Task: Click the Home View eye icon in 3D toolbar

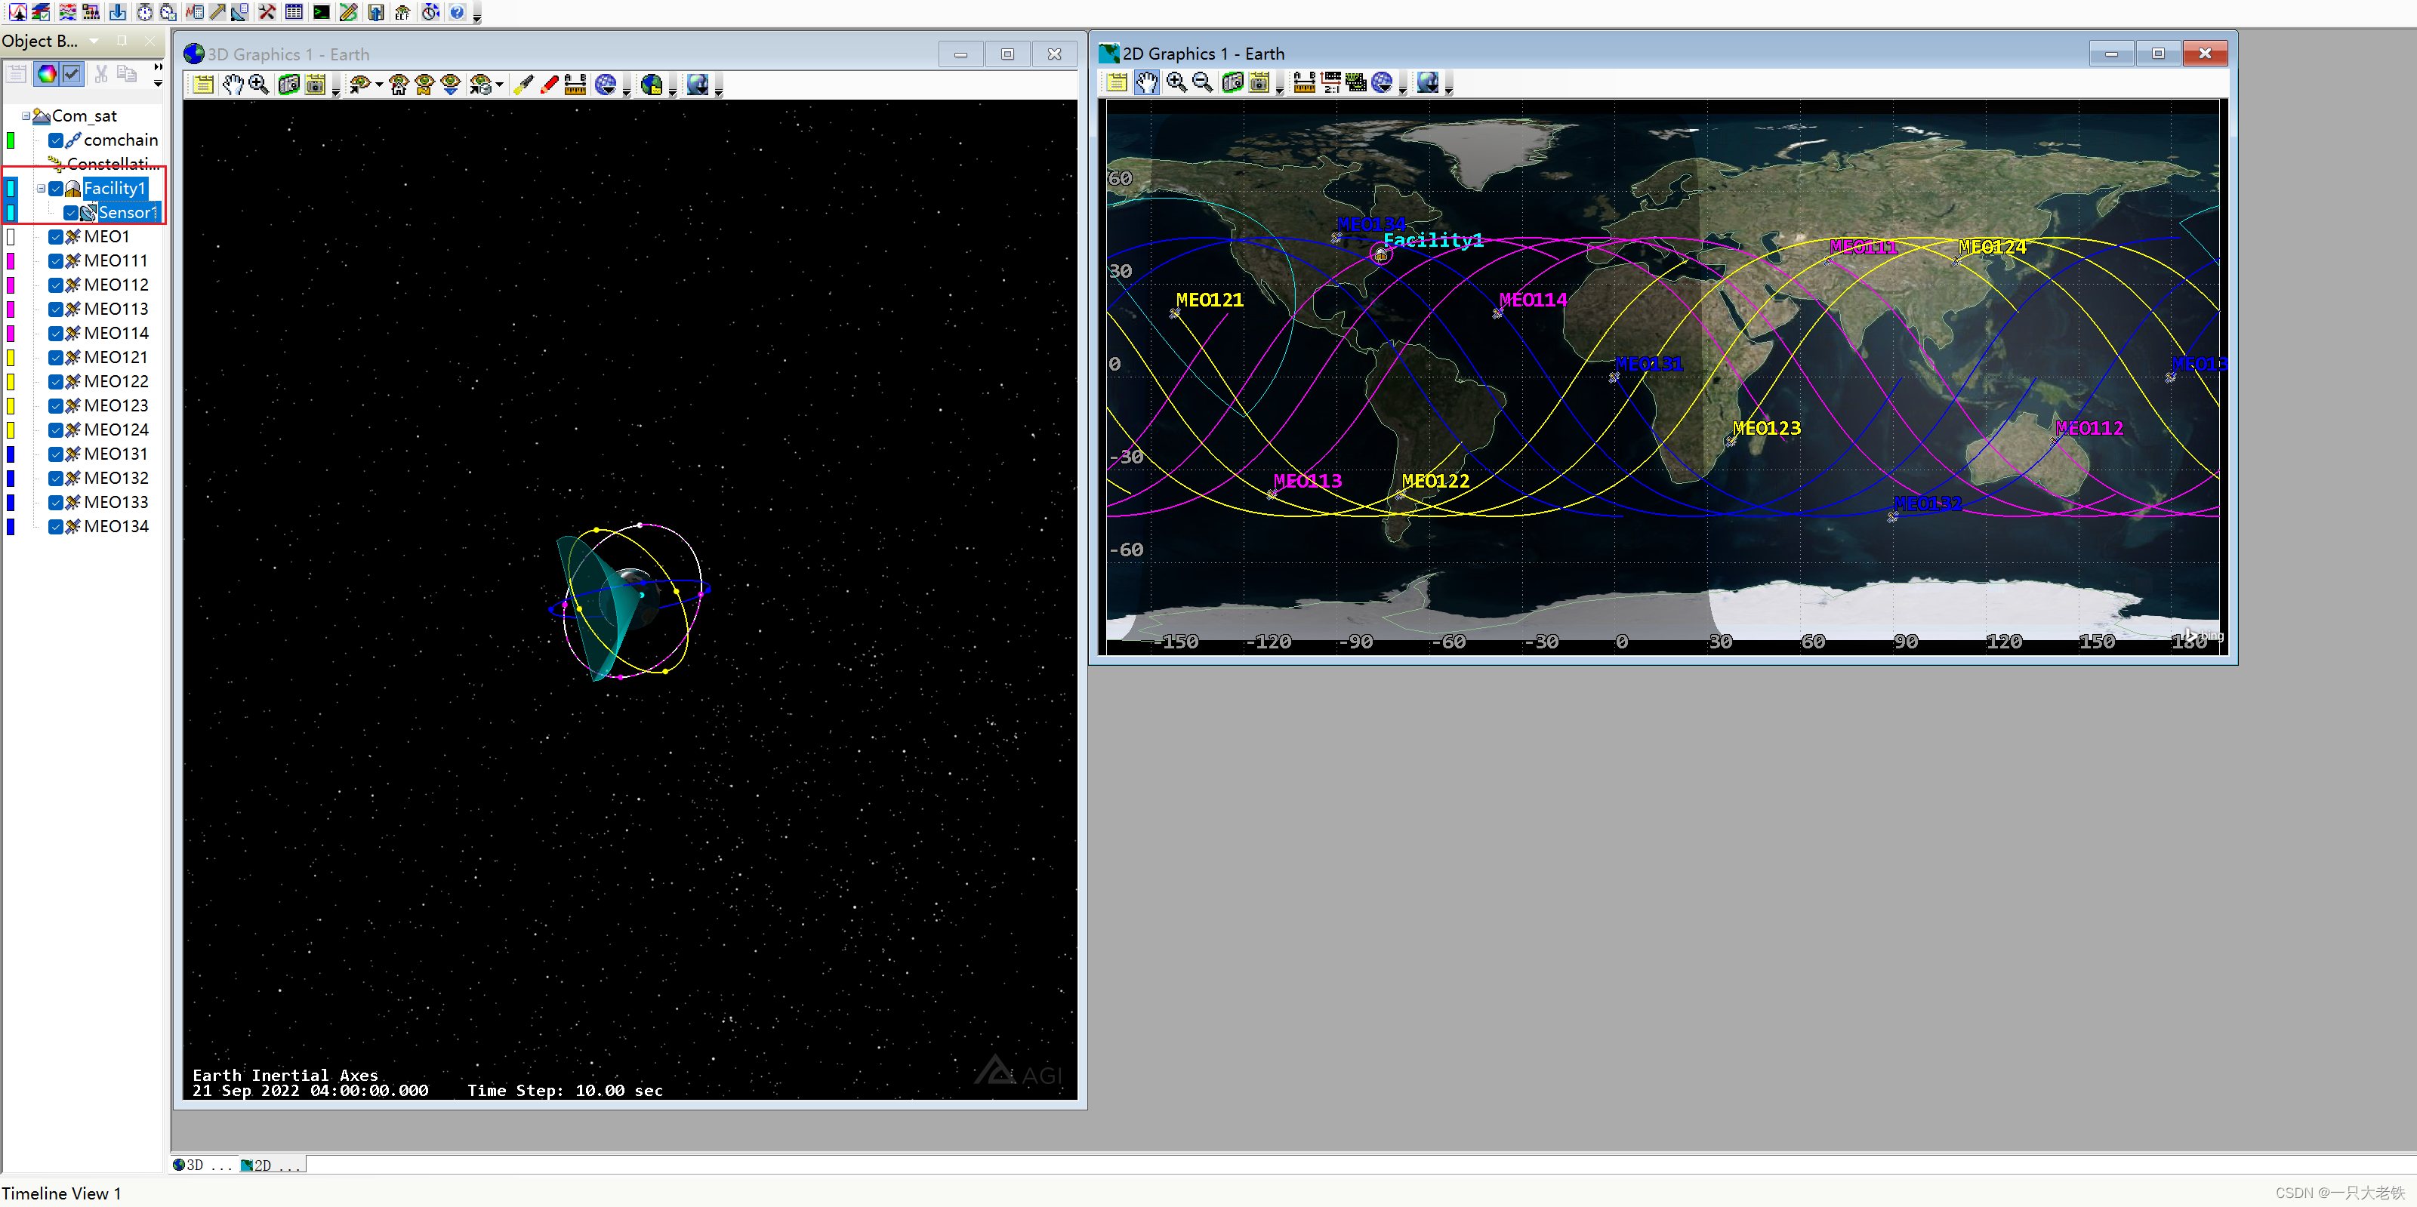Action: click(398, 85)
